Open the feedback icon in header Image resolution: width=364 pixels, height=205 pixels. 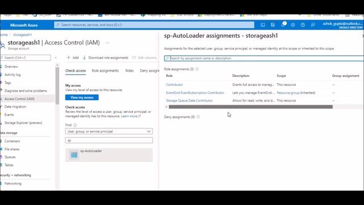tap(313, 25)
